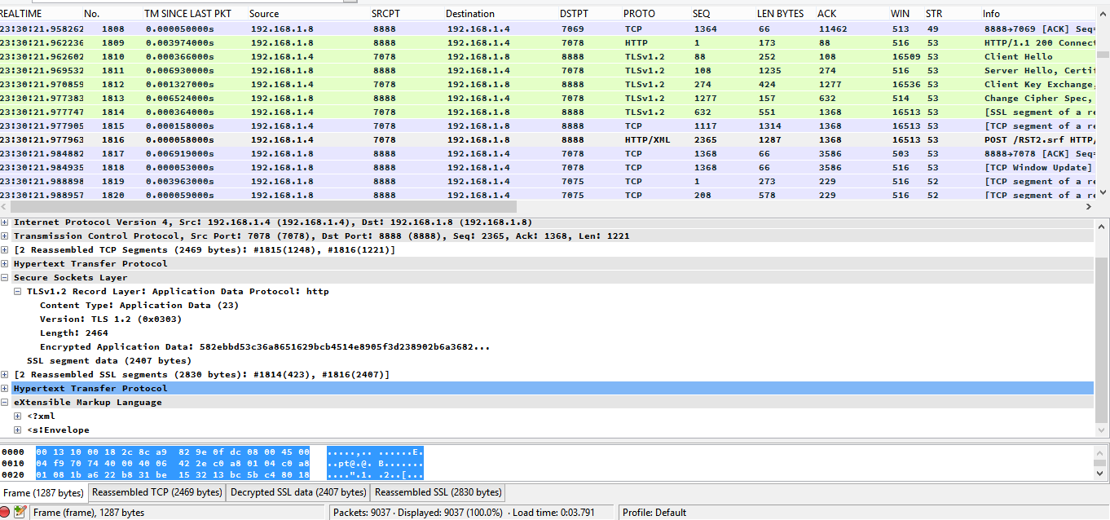
Task: Select the Server Hello packet 1811
Action: coord(547,70)
